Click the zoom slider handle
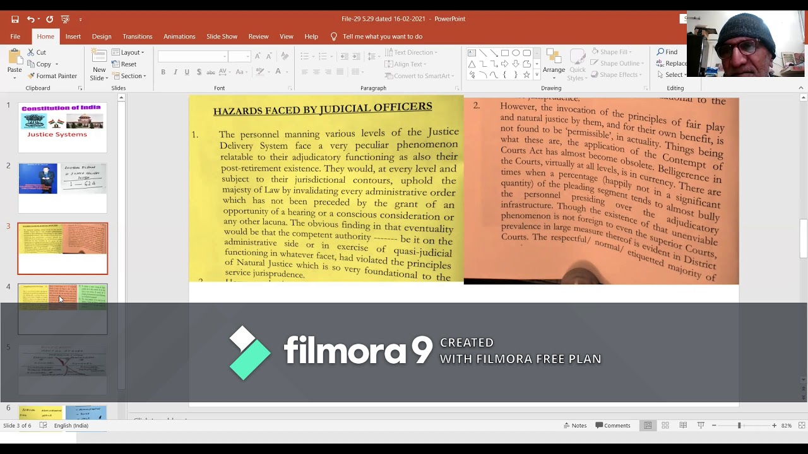This screenshot has width=808, height=454. tap(739, 426)
